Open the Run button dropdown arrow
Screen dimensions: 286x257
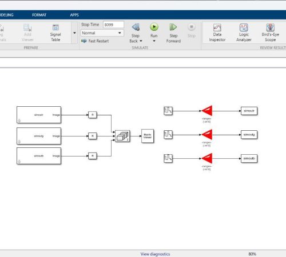click(x=154, y=41)
